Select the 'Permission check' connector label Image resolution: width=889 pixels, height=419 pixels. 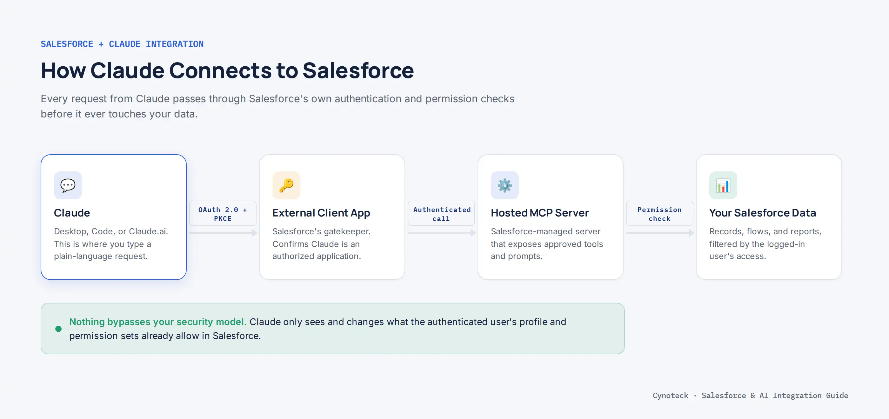659,214
